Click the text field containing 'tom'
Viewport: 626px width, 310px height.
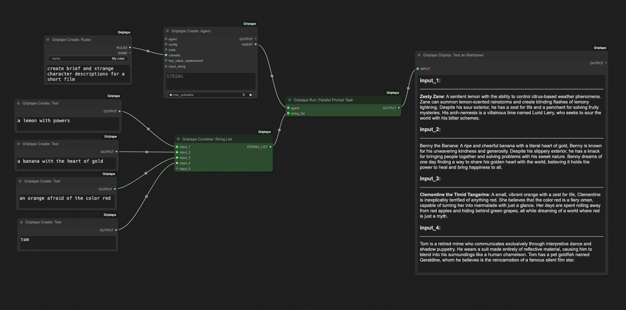[68, 243]
